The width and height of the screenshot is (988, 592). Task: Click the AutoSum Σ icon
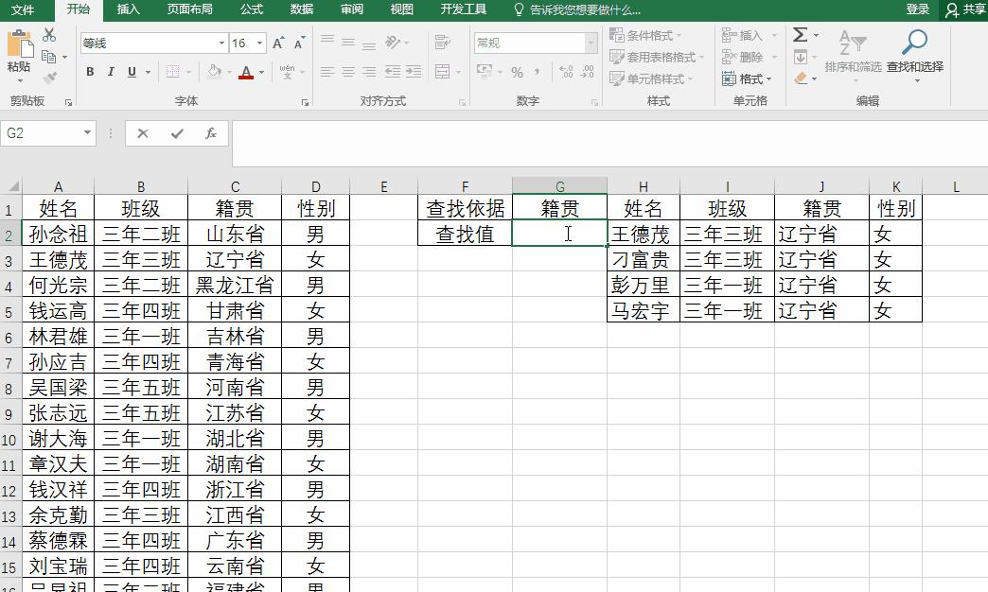click(801, 35)
